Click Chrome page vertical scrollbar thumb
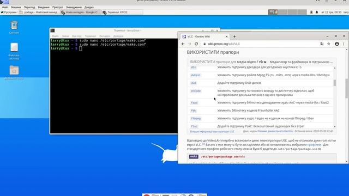 click(x=346, y=88)
